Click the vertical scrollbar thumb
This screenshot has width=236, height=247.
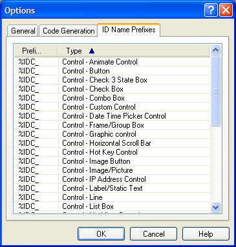point(215,91)
